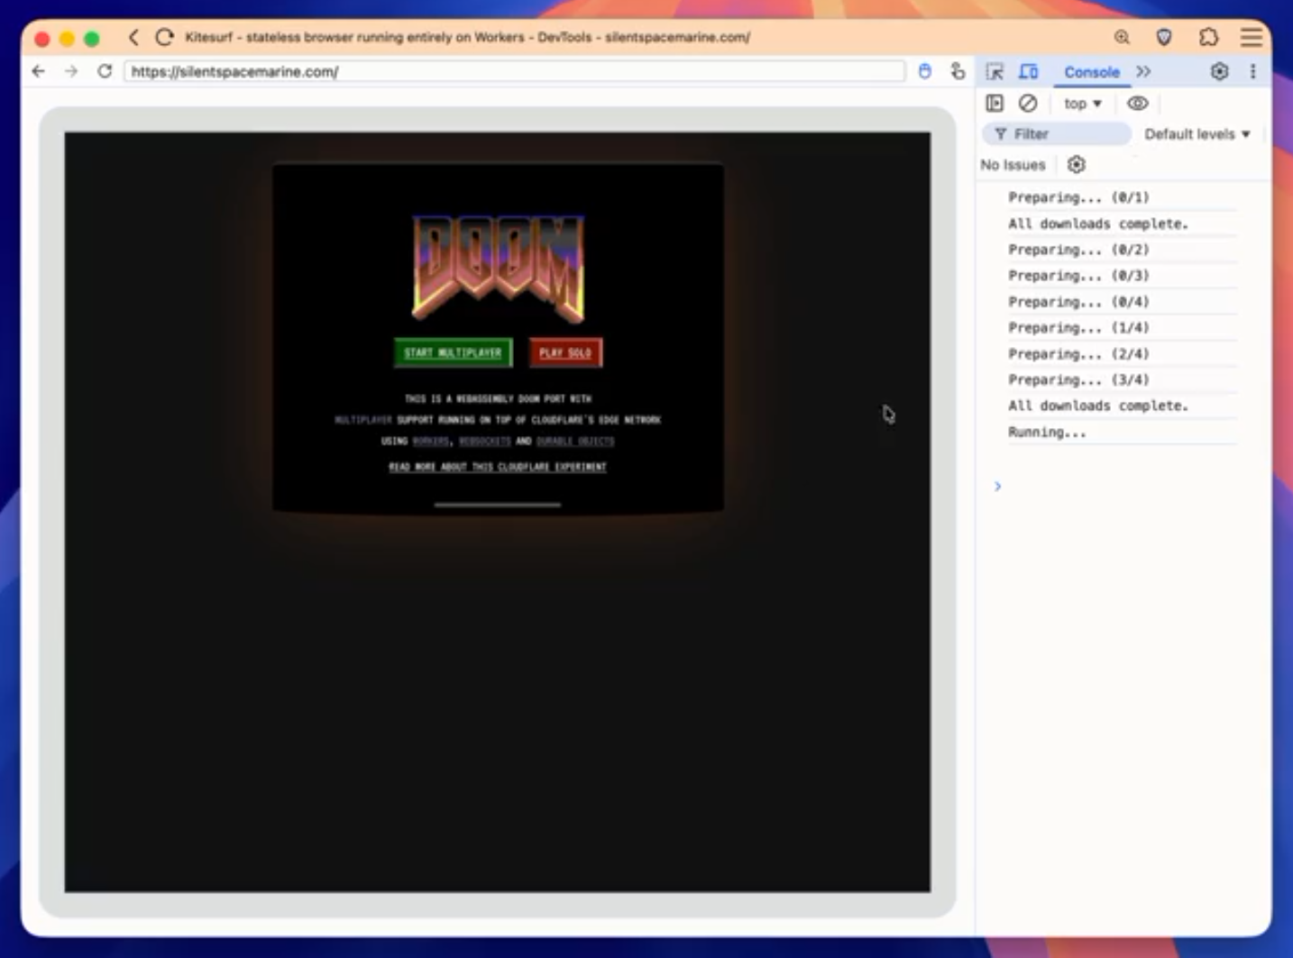Click the shield icon in title bar
The width and height of the screenshot is (1293, 958).
(1164, 37)
